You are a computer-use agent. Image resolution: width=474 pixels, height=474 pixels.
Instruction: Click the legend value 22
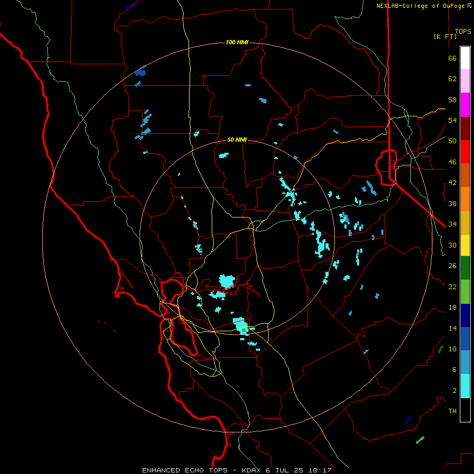pyautogui.click(x=452, y=287)
